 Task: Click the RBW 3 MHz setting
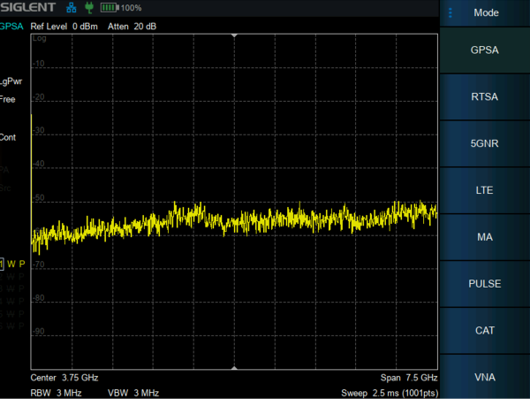click(x=58, y=392)
